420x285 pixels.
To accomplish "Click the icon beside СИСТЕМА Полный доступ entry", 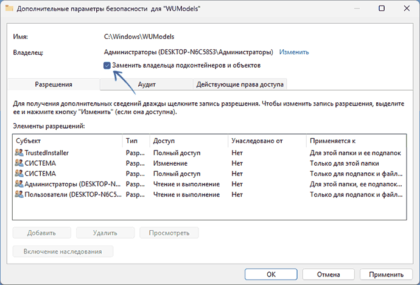I will click(x=19, y=174).
